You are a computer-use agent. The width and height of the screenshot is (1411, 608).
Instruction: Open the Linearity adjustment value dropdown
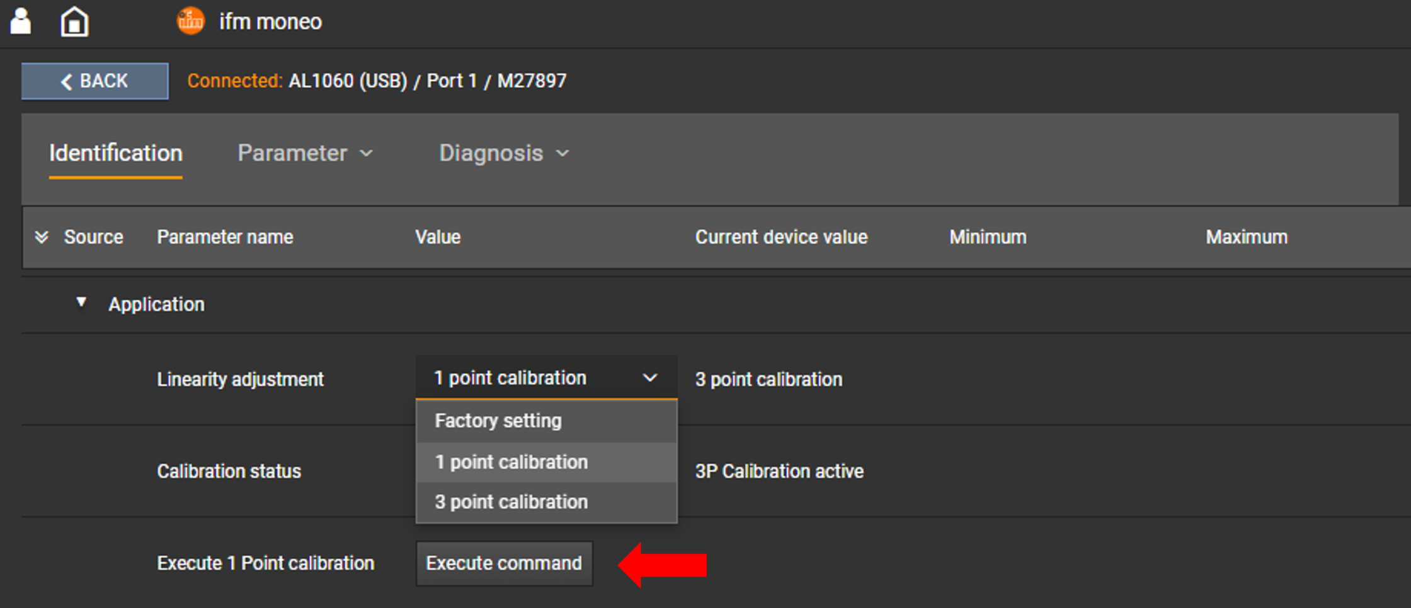tap(546, 378)
